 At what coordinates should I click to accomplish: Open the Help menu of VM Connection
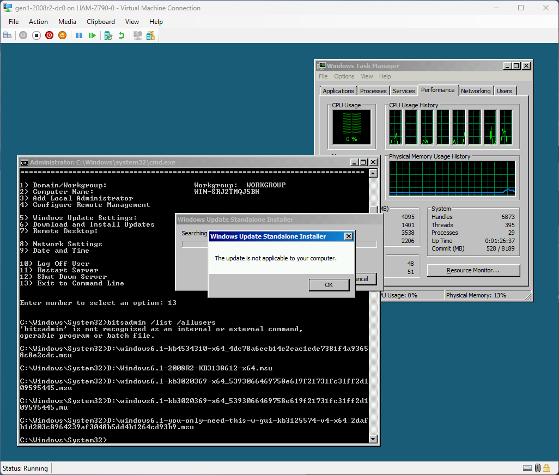(x=156, y=22)
